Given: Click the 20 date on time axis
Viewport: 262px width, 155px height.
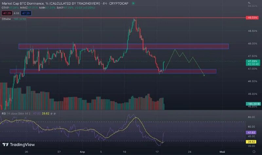Looking at the screenshot, I should tap(27, 152).
